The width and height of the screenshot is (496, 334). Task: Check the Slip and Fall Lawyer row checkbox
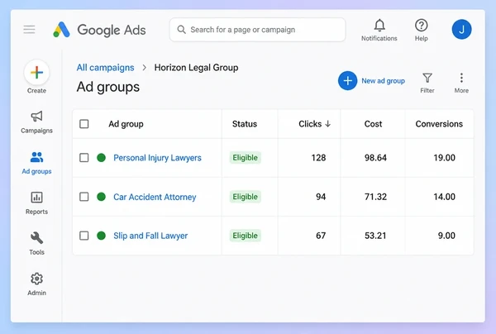coord(84,236)
